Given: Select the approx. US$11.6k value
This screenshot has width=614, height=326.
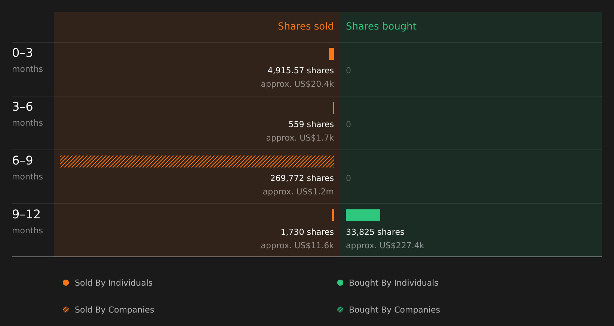Looking at the screenshot, I should [x=297, y=246].
